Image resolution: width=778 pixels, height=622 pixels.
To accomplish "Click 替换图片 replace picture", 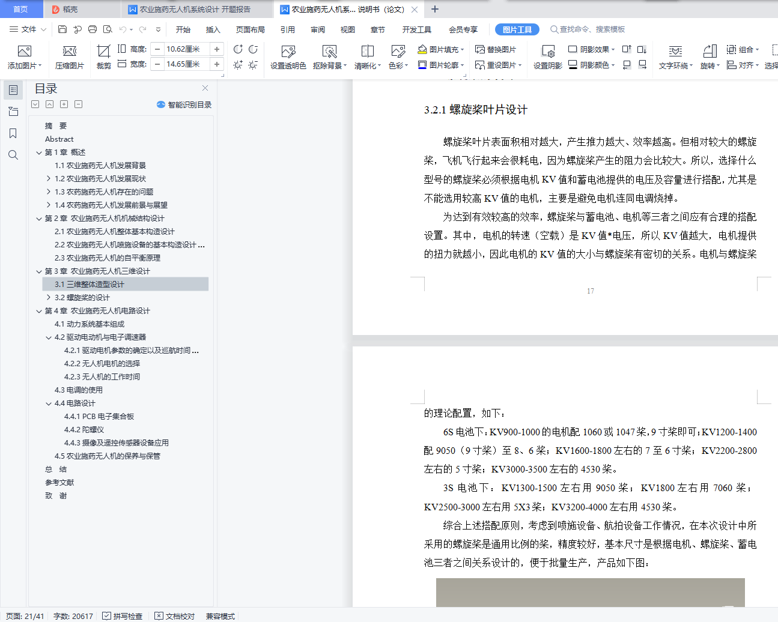I will tap(496, 49).
